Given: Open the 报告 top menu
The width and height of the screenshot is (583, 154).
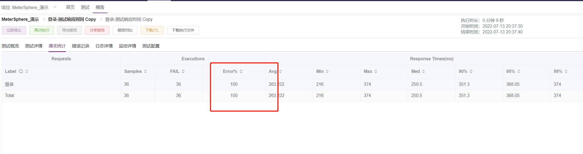Looking at the screenshot, I should click(100, 7).
